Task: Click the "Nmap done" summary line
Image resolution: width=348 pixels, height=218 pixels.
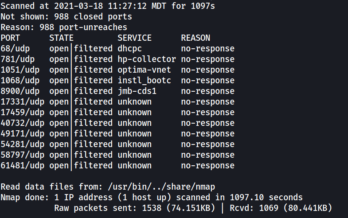Action: (x=152, y=198)
